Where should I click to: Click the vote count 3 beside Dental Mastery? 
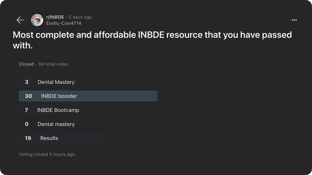(26, 82)
